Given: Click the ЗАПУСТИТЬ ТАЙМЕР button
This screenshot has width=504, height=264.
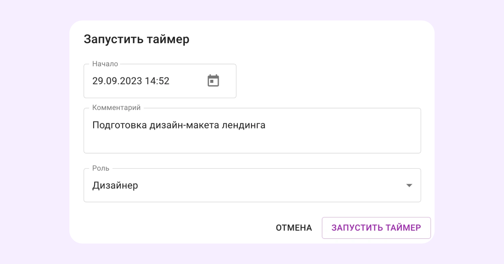Looking at the screenshot, I should tap(376, 228).
